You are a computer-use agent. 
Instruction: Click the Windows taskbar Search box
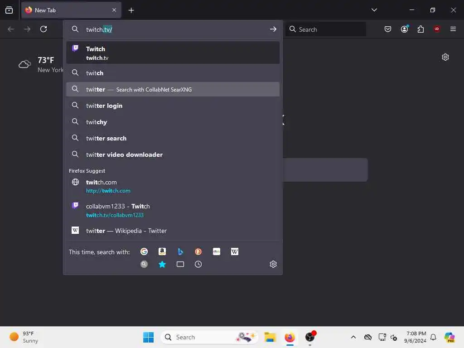[x=209, y=337]
